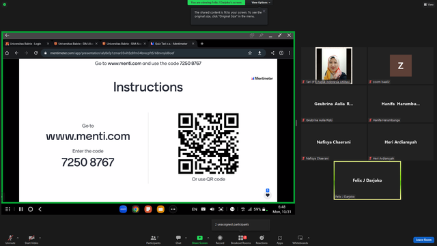This screenshot has height=246, width=437.
Task: Dismiss the 'shared content is fit' notification
Action: 264,11
